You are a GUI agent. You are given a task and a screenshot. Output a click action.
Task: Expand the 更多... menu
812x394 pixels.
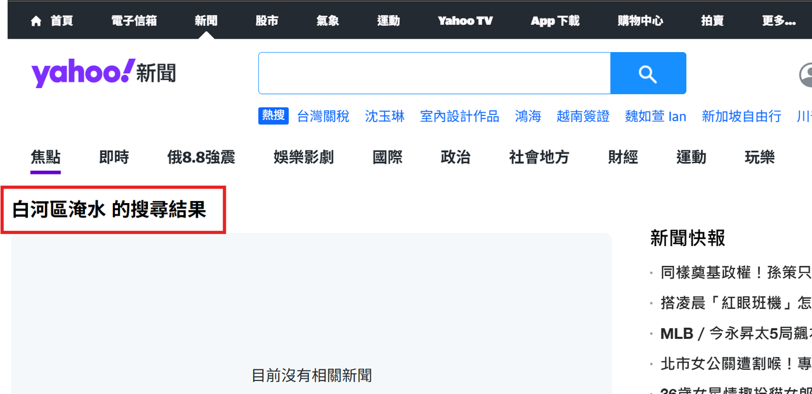tap(779, 21)
